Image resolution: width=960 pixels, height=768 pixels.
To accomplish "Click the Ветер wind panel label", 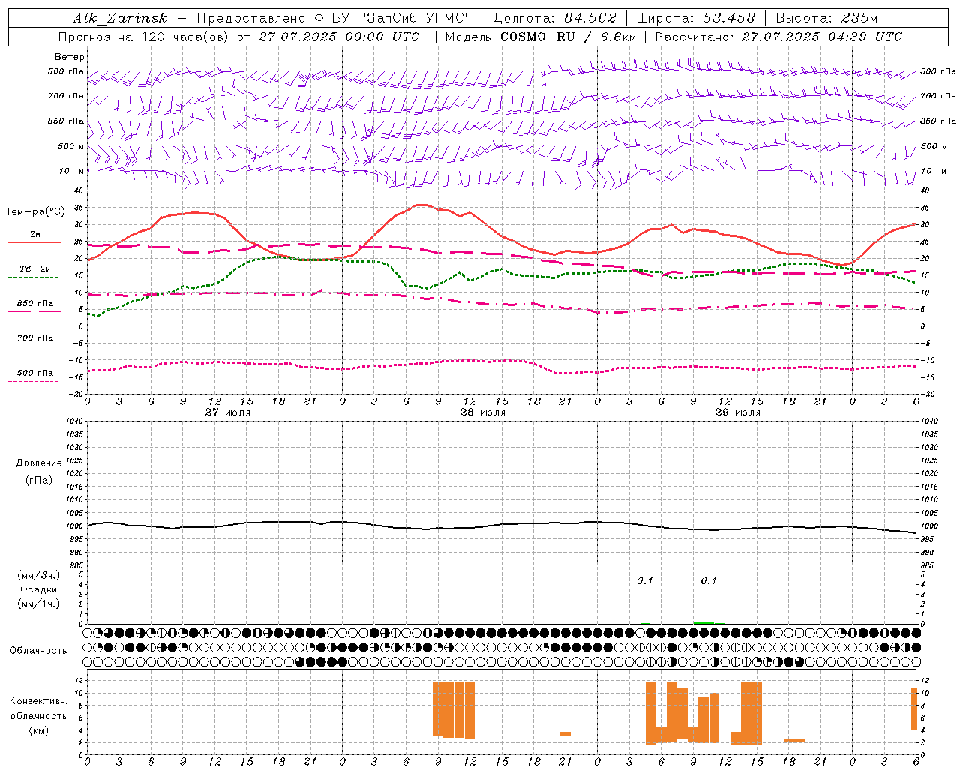I will pos(70,57).
